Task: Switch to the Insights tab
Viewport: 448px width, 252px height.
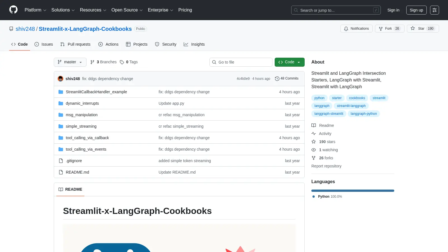Action: click(194, 44)
